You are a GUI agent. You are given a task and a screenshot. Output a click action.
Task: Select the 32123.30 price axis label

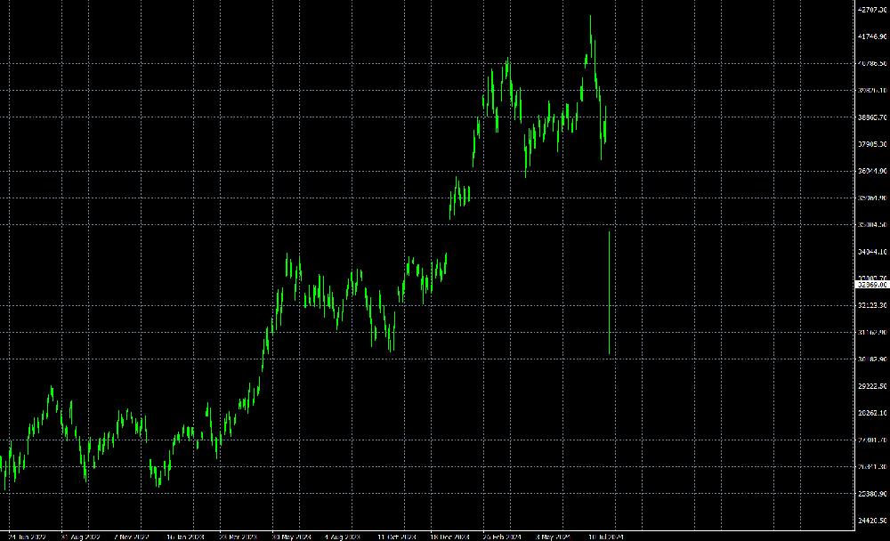tap(871, 305)
